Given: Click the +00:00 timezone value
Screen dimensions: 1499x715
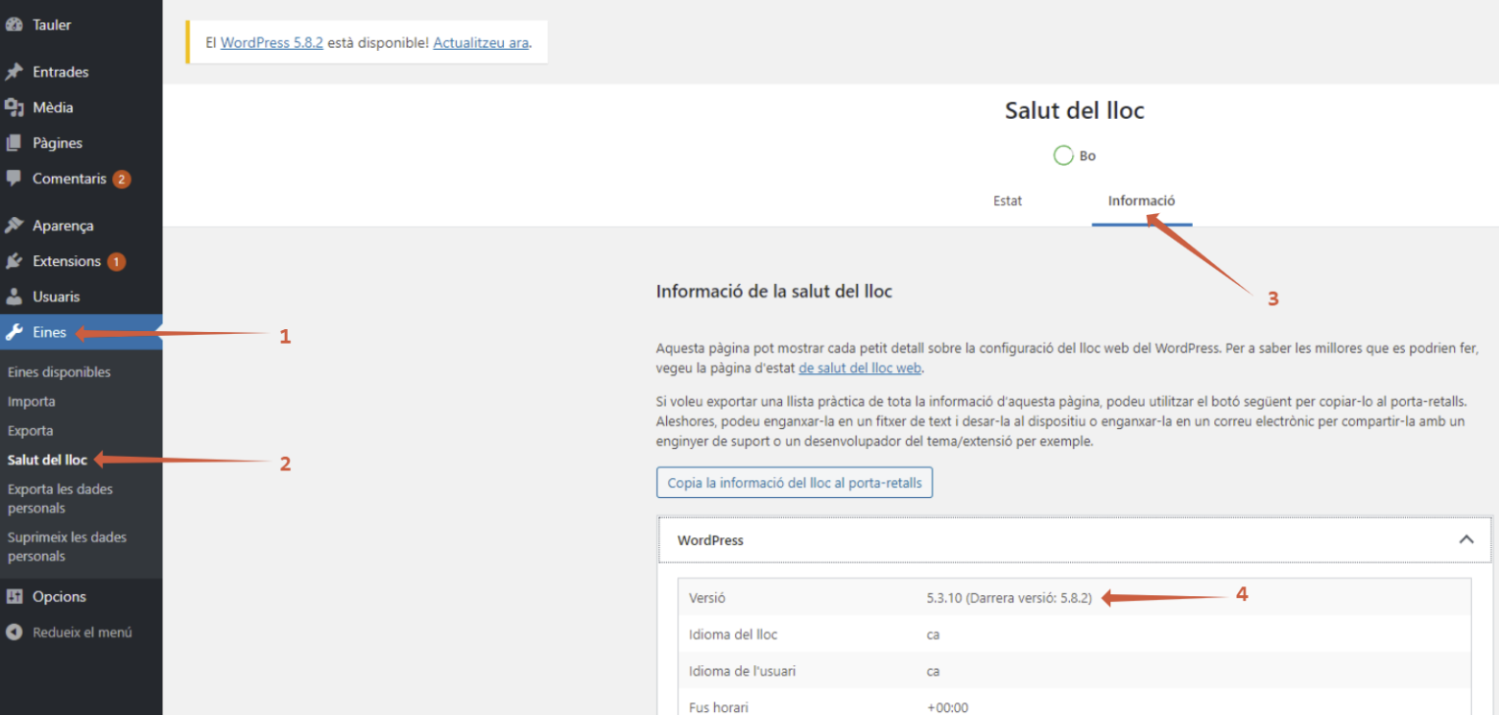Looking at the screenshot, I should tap(948, 707).
